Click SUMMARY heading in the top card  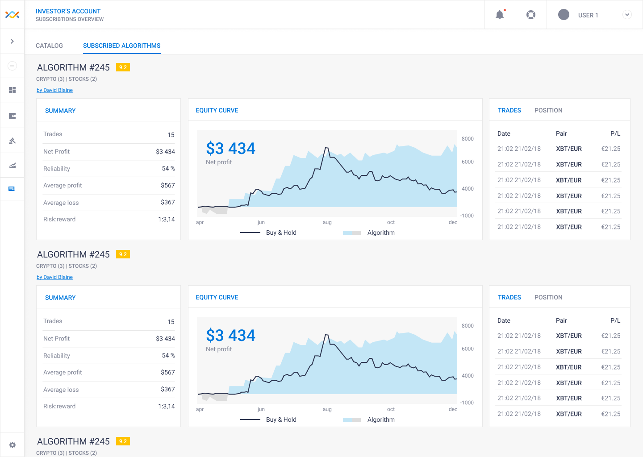[60, 111]
